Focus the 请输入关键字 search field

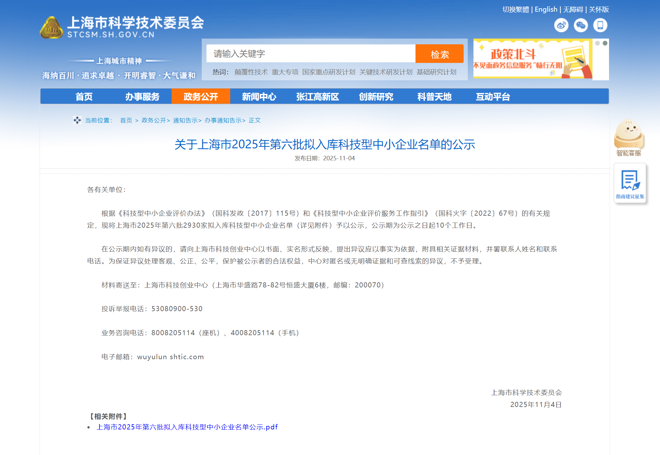[x=310, y=54]
